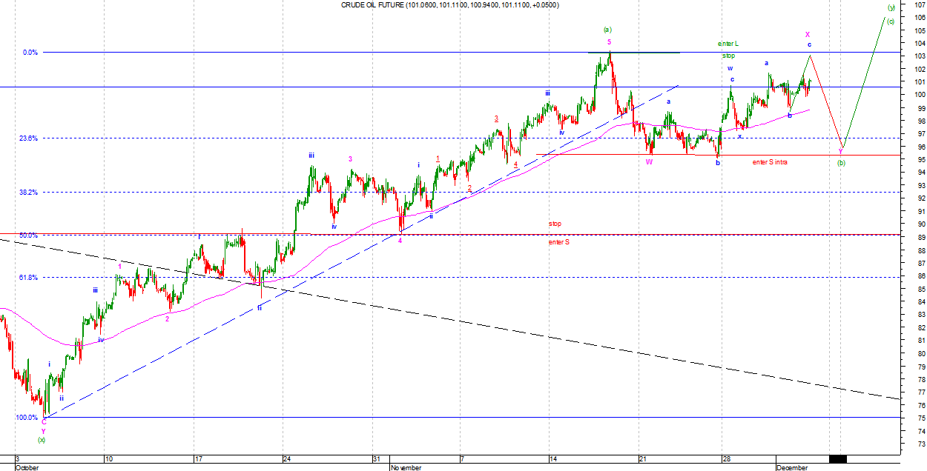Click the "enter L" trade annotation
Viewport: 927px width, 471px height.
tap(728, 44)
